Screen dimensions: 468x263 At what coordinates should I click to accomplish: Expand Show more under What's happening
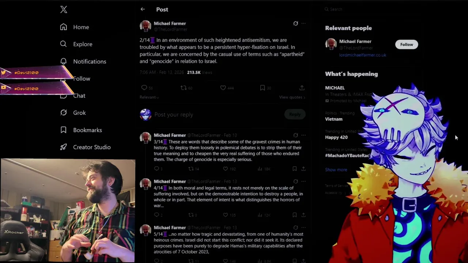[336, 169]
